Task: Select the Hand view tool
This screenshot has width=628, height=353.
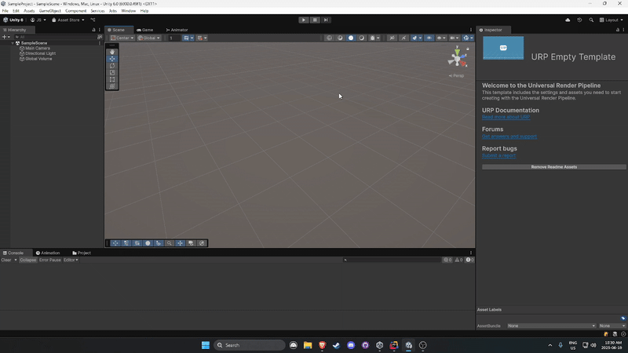Action: (x=112, y=52)
